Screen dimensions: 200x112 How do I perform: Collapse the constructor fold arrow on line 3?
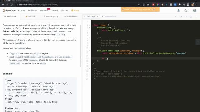(89, 28)
